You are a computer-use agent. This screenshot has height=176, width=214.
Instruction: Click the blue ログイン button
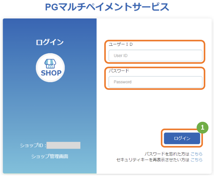point(182,138)
